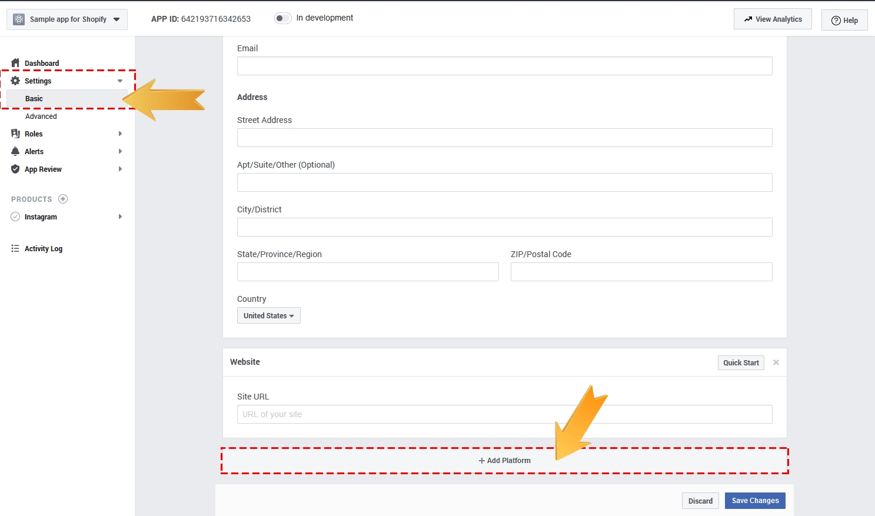Click the Settings gear icon
The image size is (875, 516).
15,81
